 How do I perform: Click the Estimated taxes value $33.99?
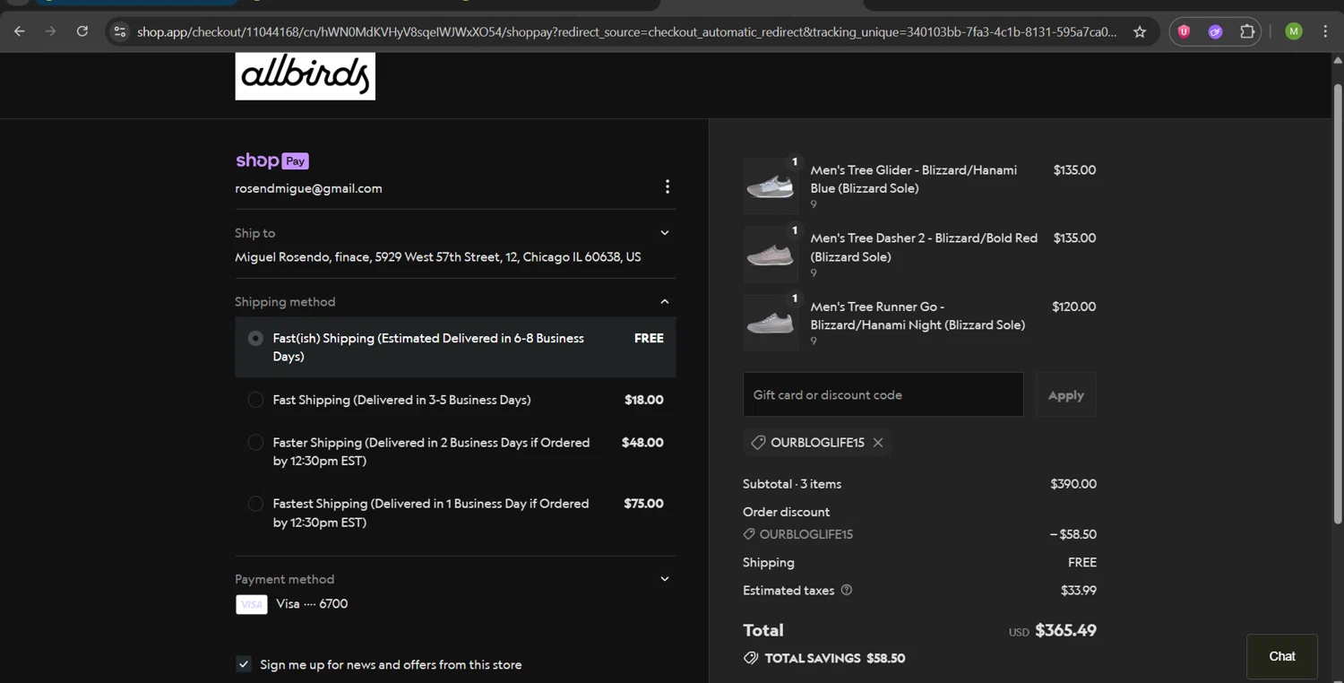coord(1079,591)
